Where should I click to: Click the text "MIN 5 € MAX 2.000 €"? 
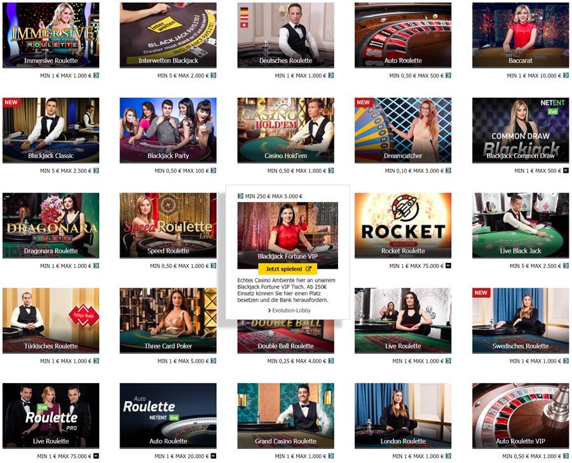pyautogui.click(x=183, y=76)
